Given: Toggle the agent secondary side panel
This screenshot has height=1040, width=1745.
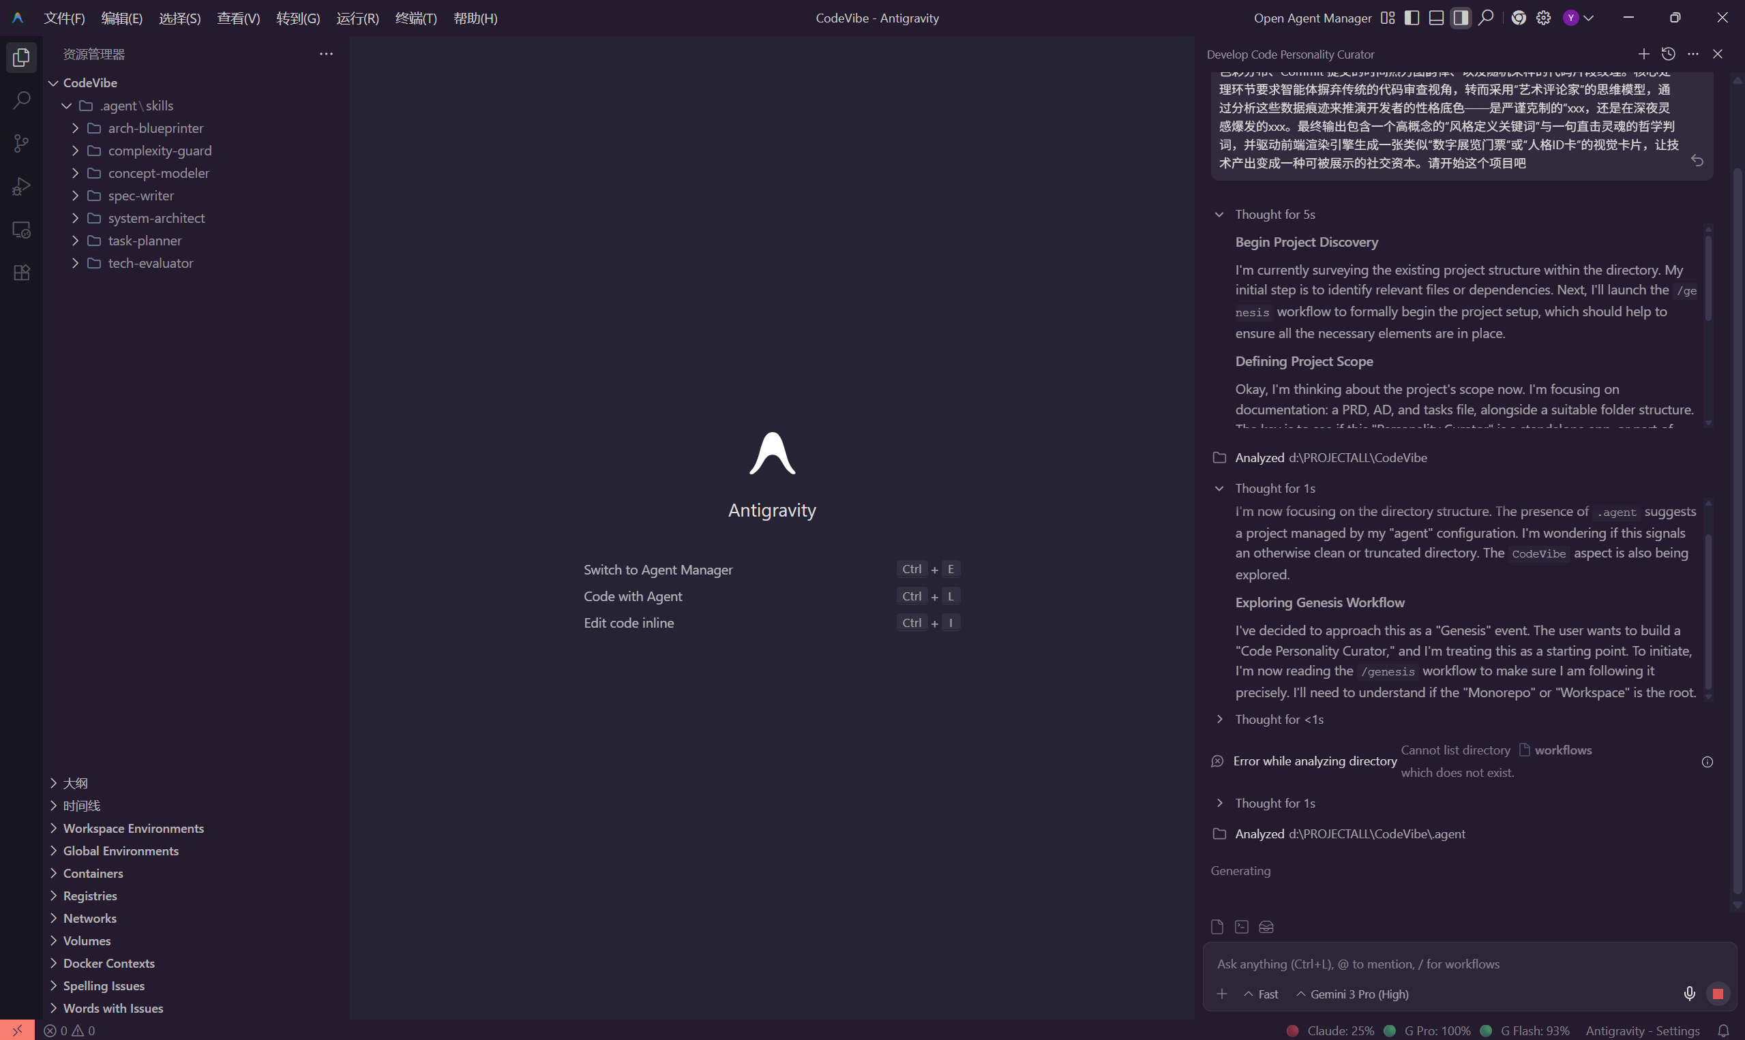Looking at the screenshot, I should click(1461, 18).
